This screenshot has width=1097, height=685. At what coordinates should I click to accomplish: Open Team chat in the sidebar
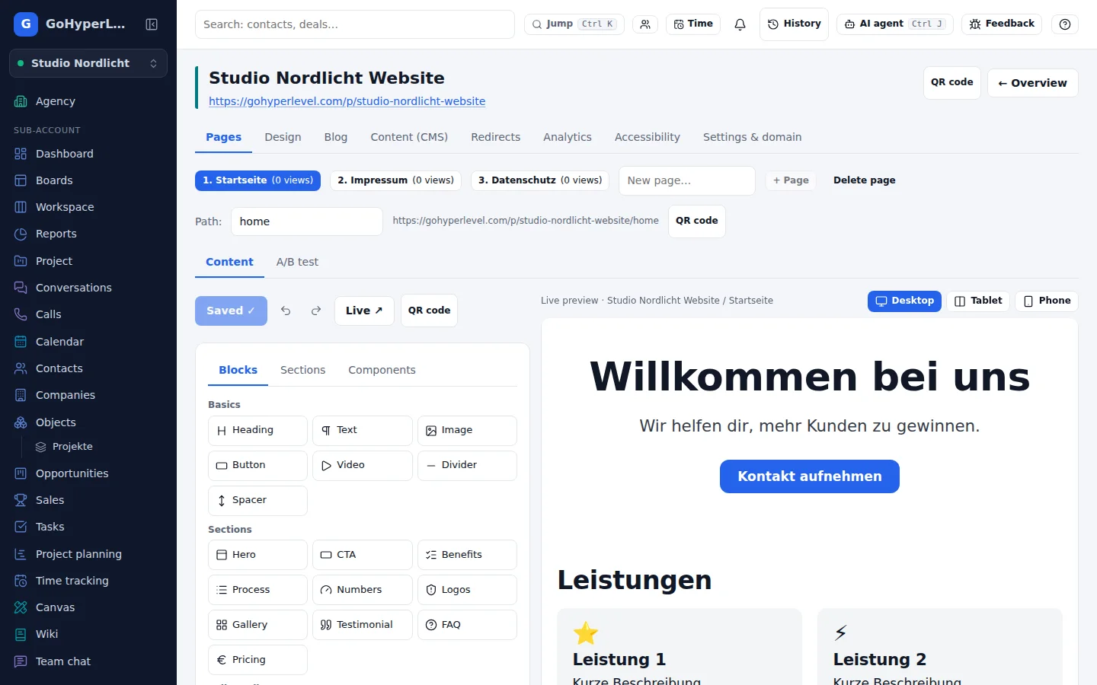[88, 661]
